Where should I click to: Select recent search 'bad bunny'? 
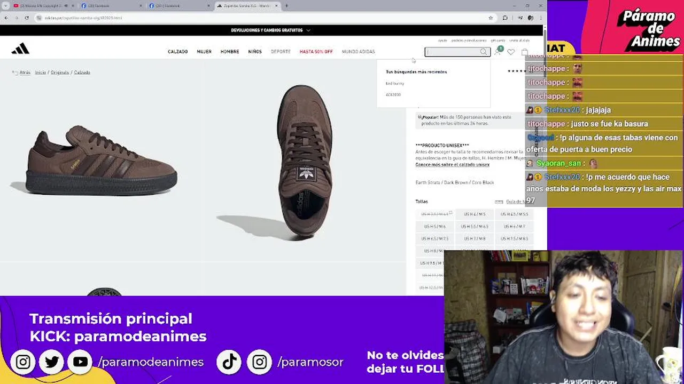pyautogui.click(x=395, y=83)
